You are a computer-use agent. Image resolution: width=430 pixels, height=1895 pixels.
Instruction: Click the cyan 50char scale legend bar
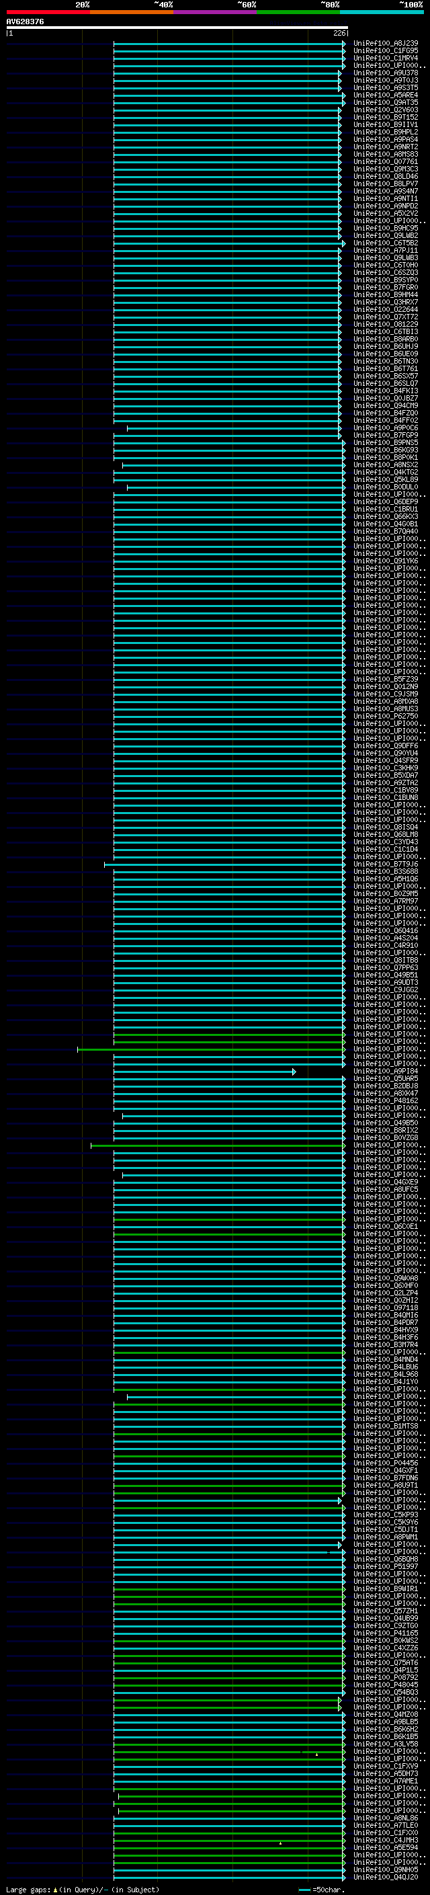(304, 1890)
